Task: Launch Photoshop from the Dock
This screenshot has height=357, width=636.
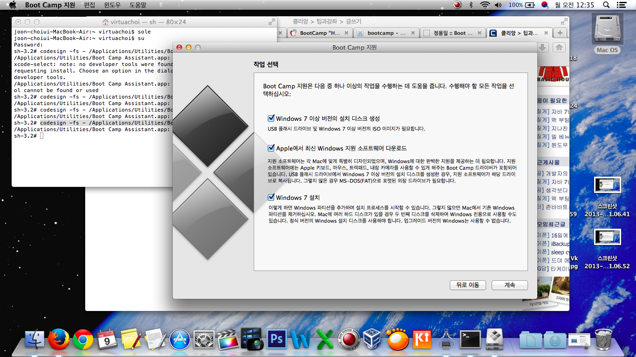Action: pyautogui.click(x=276, y=339)
